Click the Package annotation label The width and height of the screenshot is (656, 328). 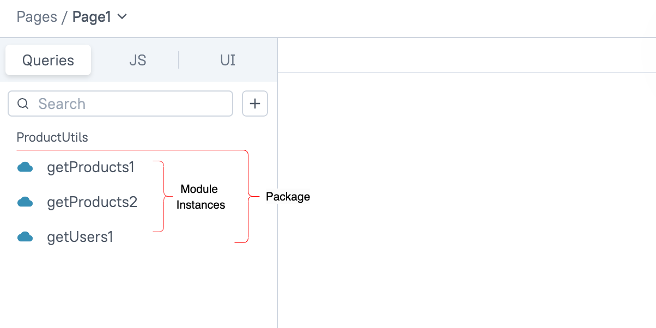(288, 197)
